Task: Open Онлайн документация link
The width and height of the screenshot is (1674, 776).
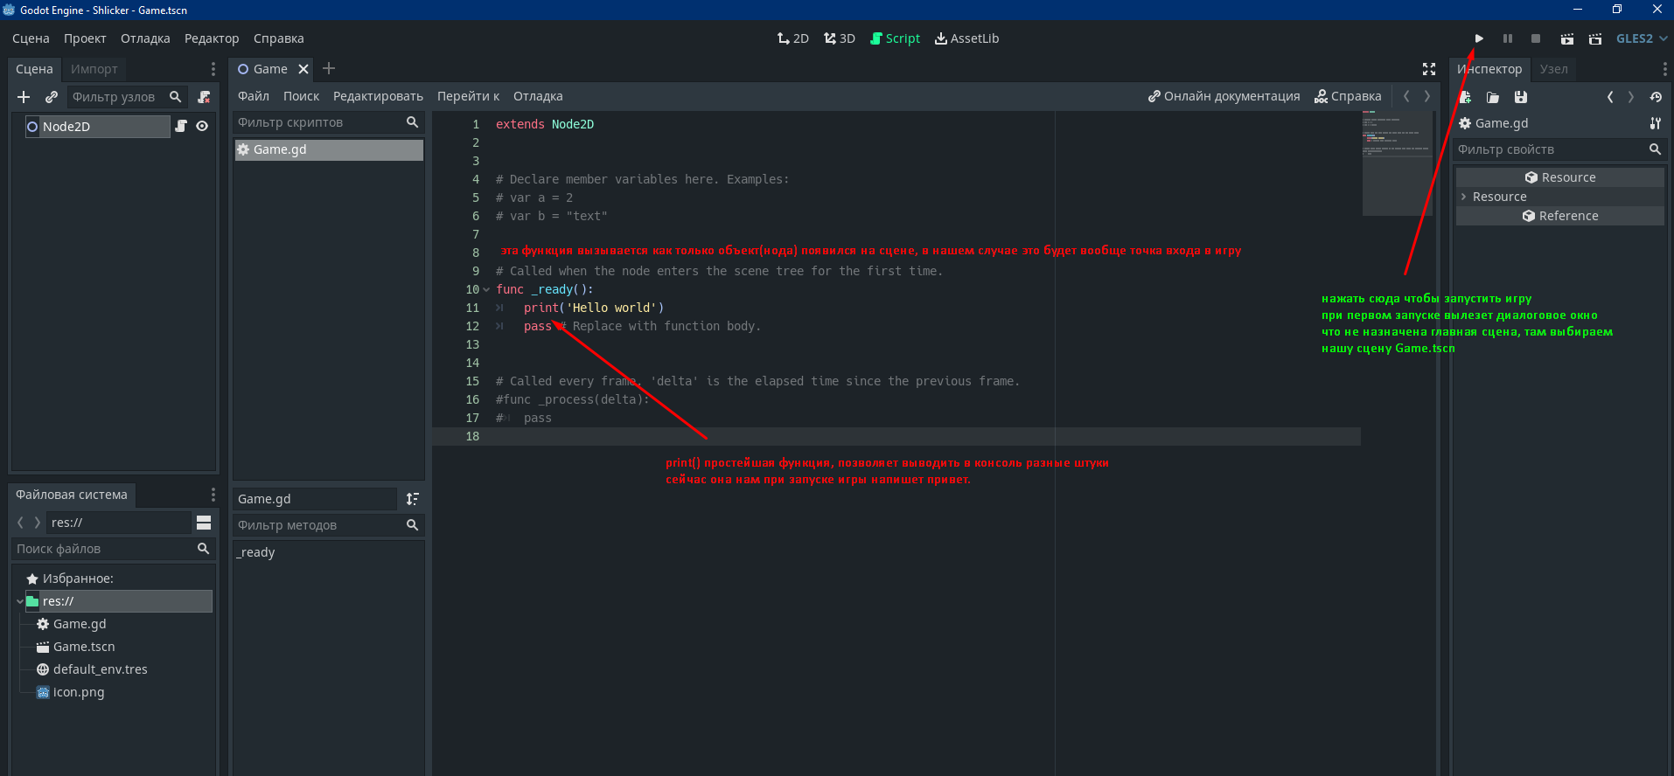Action: pos(1224,96)
